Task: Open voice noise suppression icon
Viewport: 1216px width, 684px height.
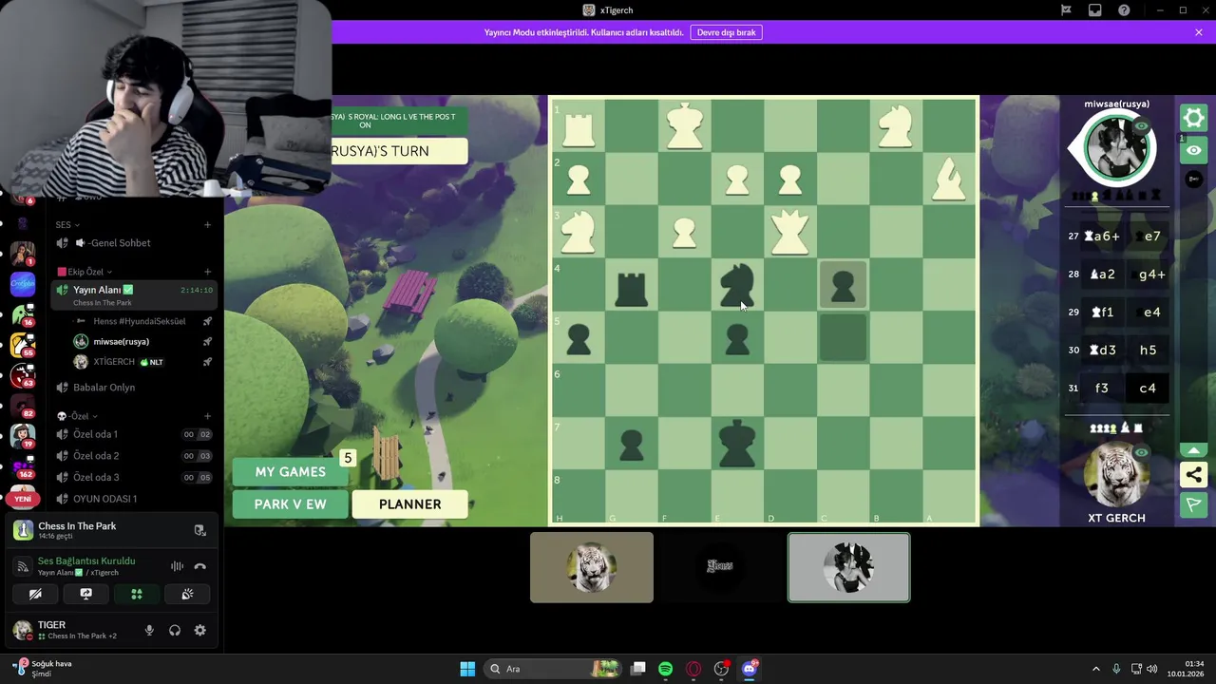Action: [177, 566]
